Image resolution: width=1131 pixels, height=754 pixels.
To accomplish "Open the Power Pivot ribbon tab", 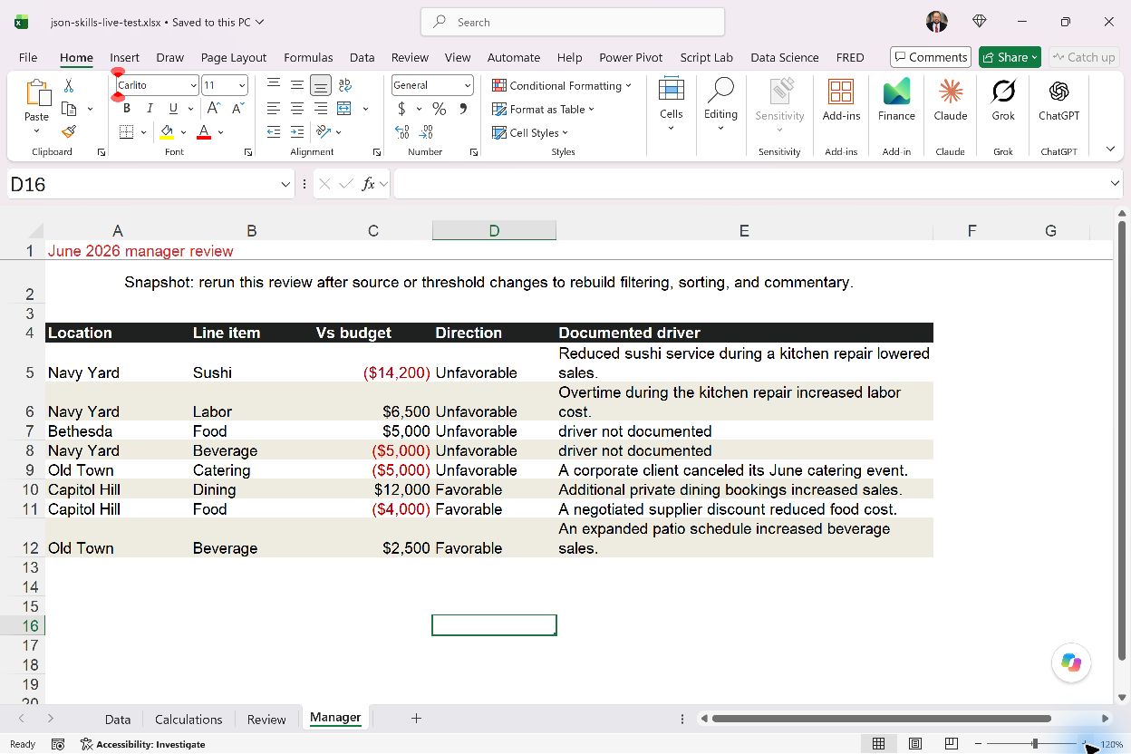I will coord(631,57).
